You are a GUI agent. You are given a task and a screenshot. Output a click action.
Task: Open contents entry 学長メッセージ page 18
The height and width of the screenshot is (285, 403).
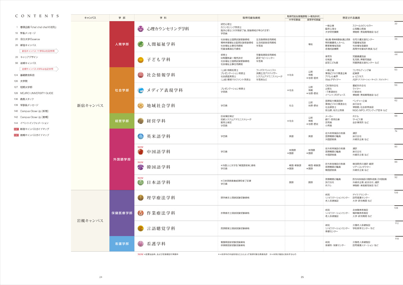[x=25, y=33]
